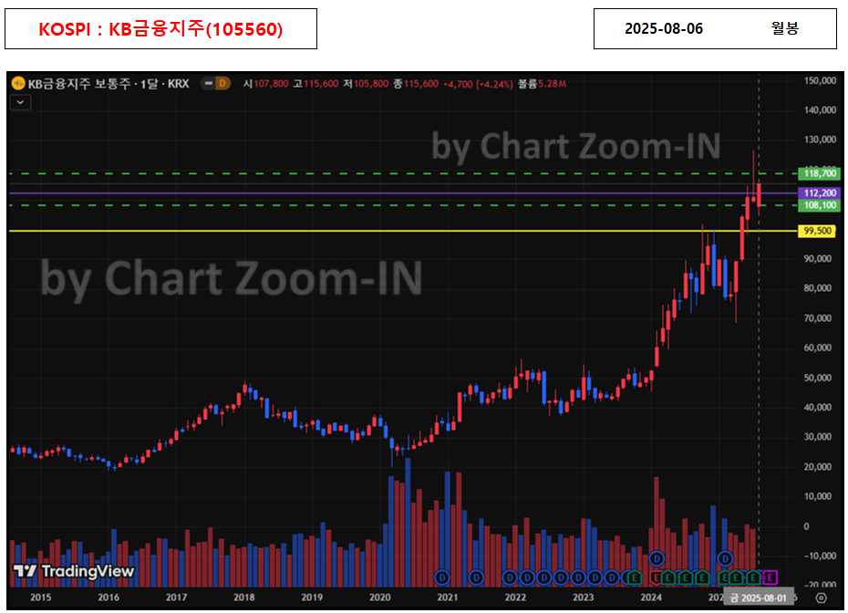The width and height of the screenshot is (848, 613).
Task: Click green E marker adjacent to magenta E
Action: tap(753, 577)
